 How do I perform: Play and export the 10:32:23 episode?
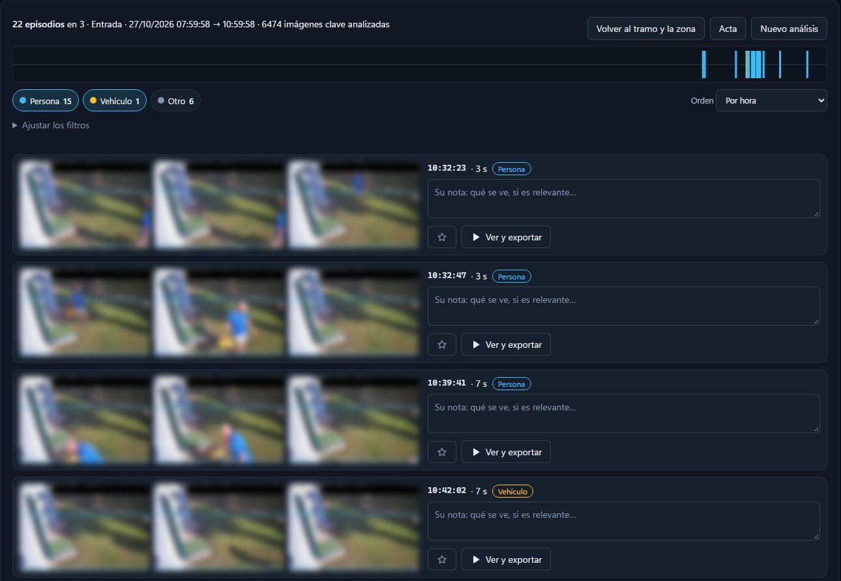coord(506,237)
